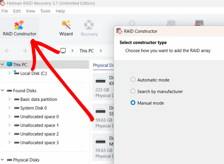Click Physical Disks drive icon in tree

[10, 160]
